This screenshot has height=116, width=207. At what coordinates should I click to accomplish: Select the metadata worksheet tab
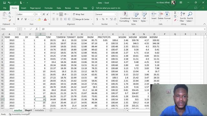tap(39, 110)
